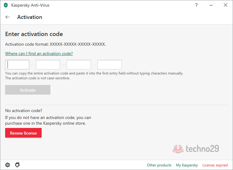Focus the first activation code field
The image size is (233, 170).
coord(17,65)
